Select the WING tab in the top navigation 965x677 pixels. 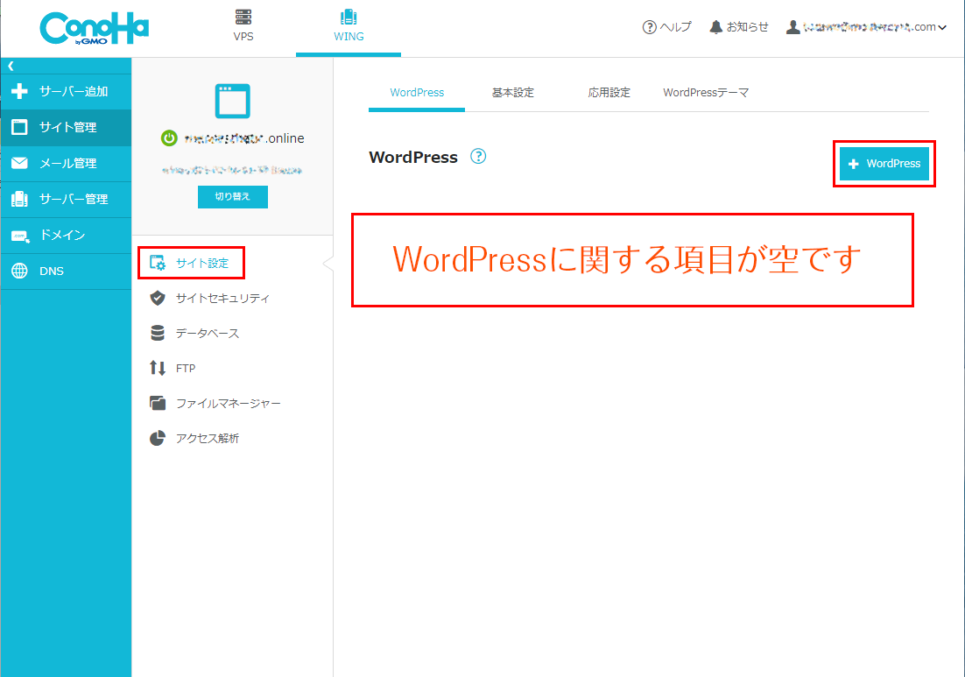coord(349,28)
